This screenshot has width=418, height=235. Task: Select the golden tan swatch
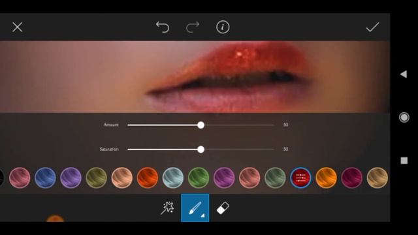click(x=378, y=178)
